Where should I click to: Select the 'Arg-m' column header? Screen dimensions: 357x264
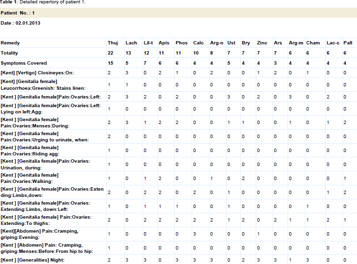coord(296,43)
